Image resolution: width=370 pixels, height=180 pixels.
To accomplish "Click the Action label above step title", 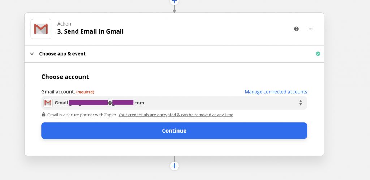I will click(64, 24).
